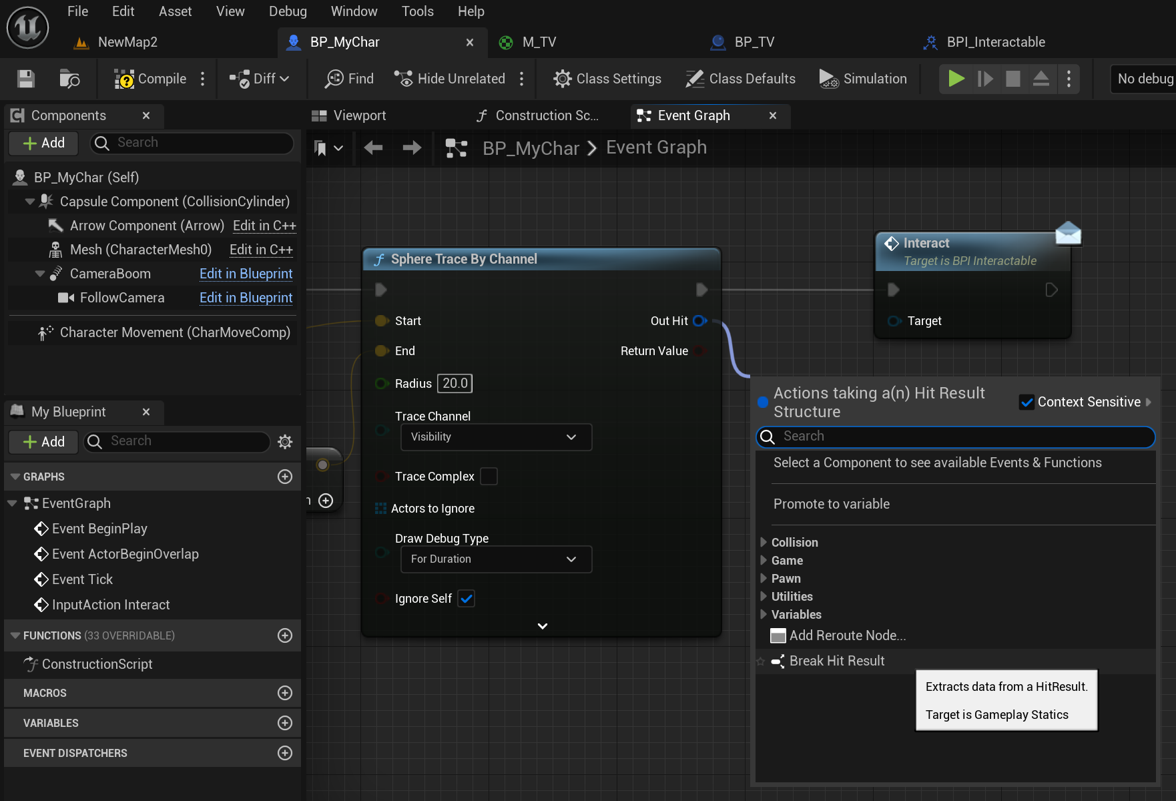This screenshot has width=1176, height=801.
Task: Click the BP_MyChar breadcrumb
Action: (531, 148)
